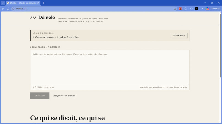This screenshot has height=124, width=222.
Task: Open the red extension icon
Action: 180,8
